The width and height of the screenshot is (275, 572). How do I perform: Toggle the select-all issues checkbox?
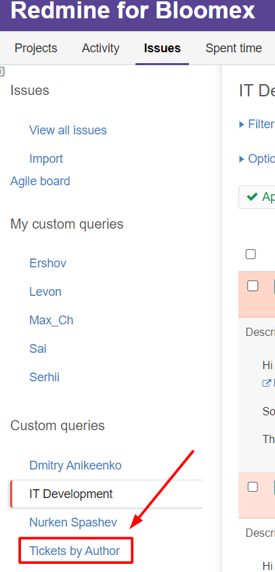point(251,254)
